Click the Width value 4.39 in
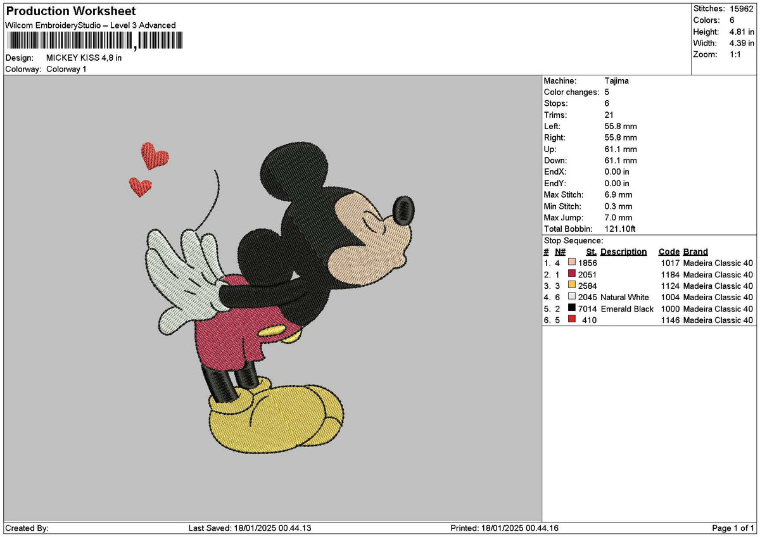Image resolution: width=760 pixels, height=537 pixels. pyautogui.click(x=742, y=43)
